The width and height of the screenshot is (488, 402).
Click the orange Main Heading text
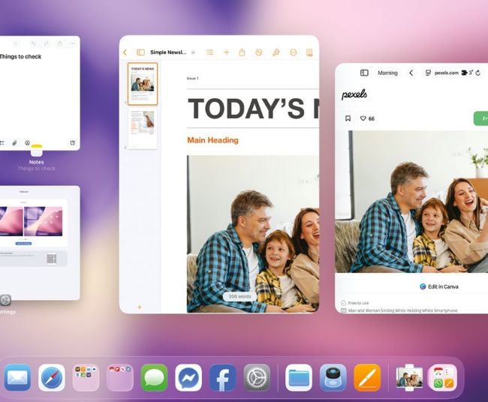(x=213, y=140)
